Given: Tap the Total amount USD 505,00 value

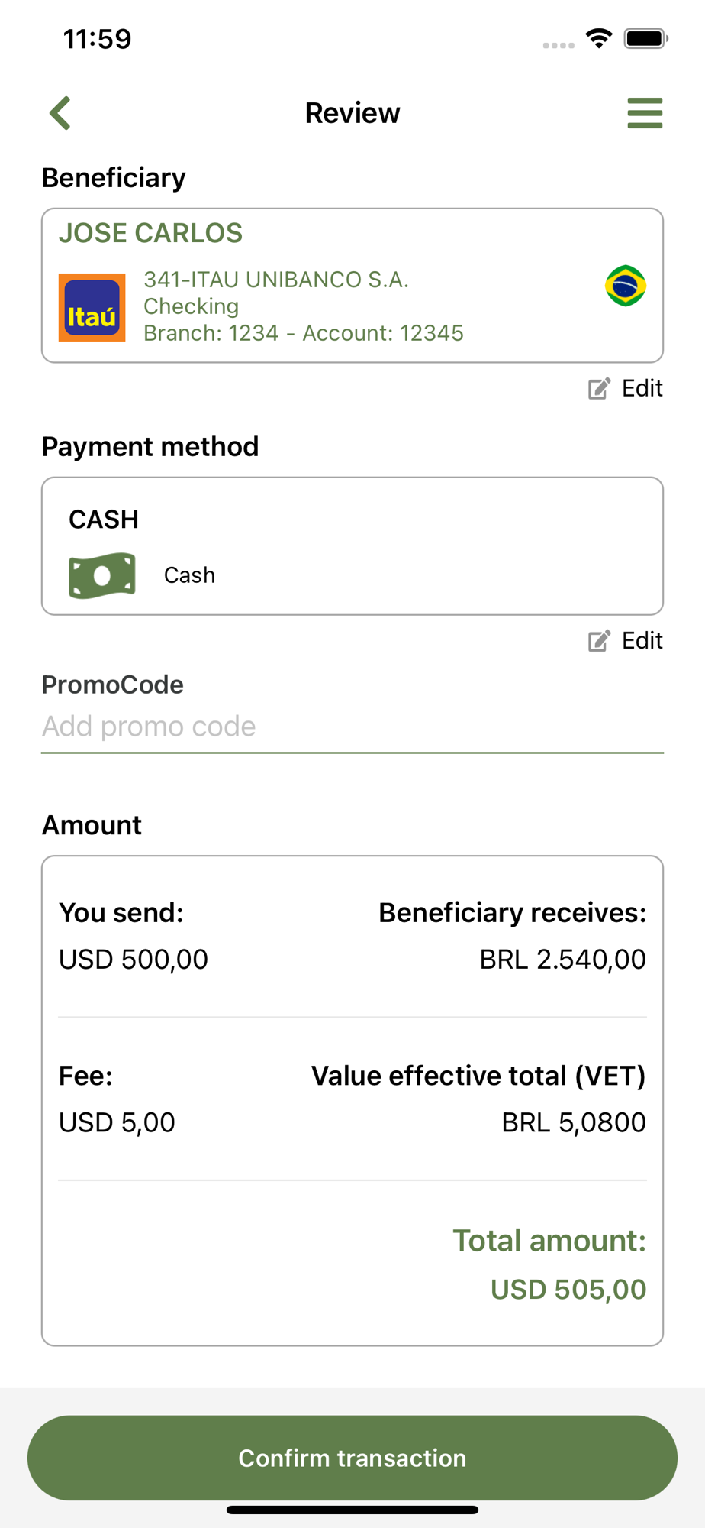Looking at the screenshot, I should click(x=568, y=1290).
